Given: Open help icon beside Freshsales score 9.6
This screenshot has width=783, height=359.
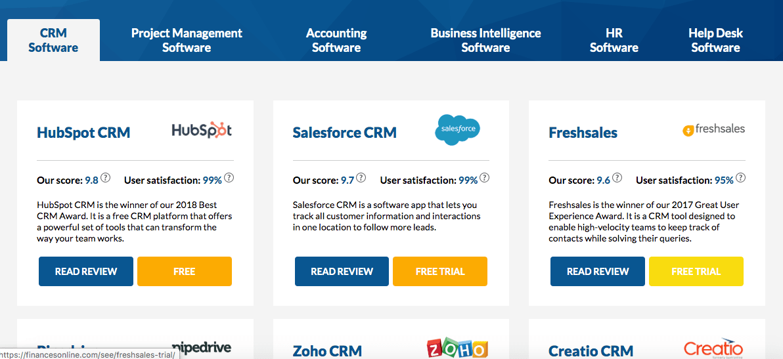Looking at the screenshot, I should pyautogui.click(x=617, y=177).
